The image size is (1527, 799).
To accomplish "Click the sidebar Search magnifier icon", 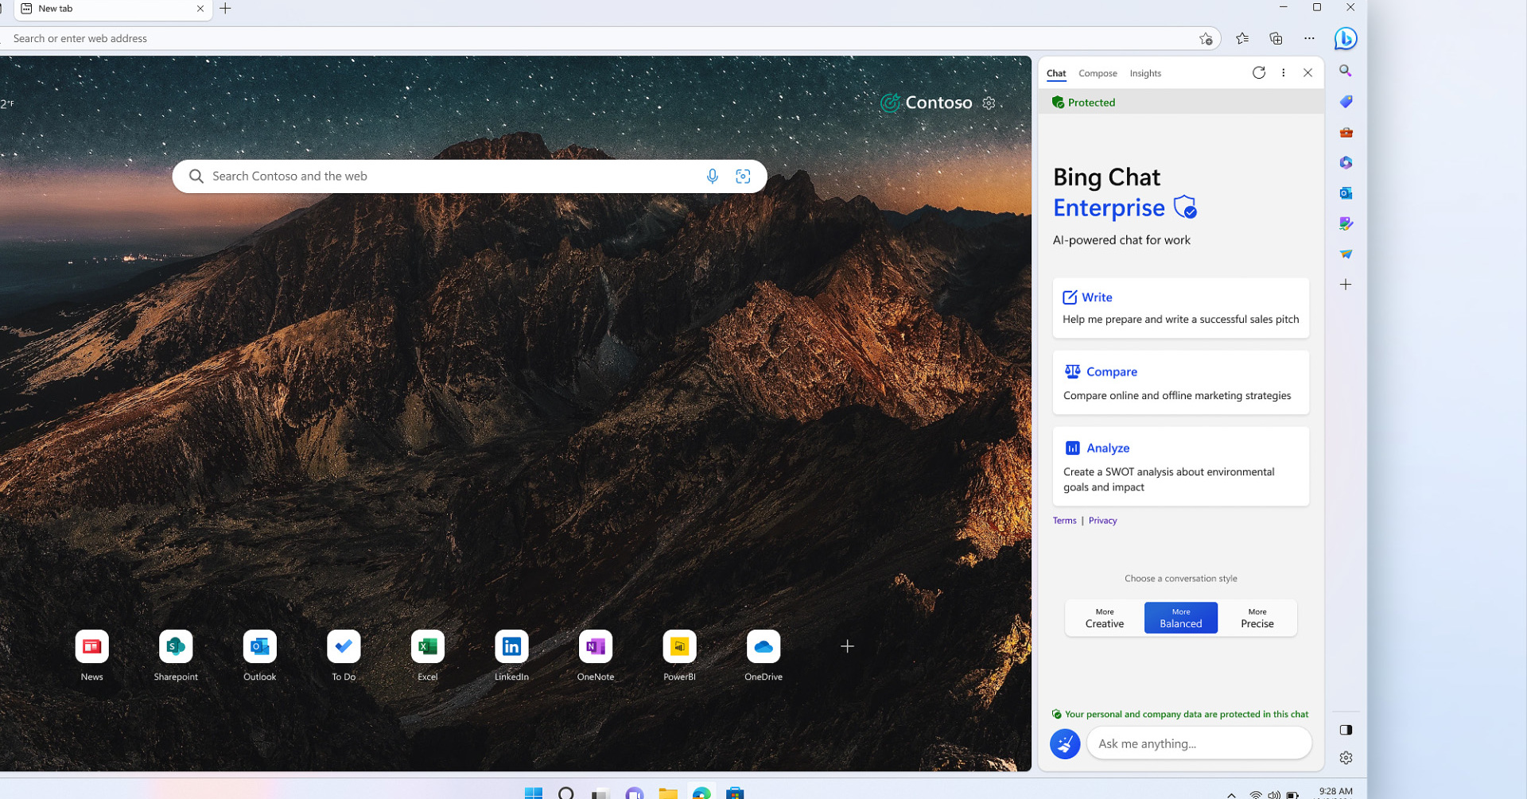I will click(1346, 71).
